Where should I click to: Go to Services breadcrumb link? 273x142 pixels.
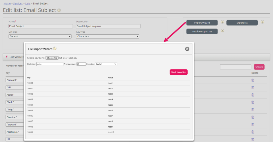18,3
